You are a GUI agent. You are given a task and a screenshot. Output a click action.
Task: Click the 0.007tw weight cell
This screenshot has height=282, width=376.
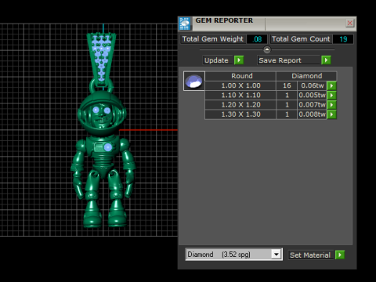(x=313, y=105)
